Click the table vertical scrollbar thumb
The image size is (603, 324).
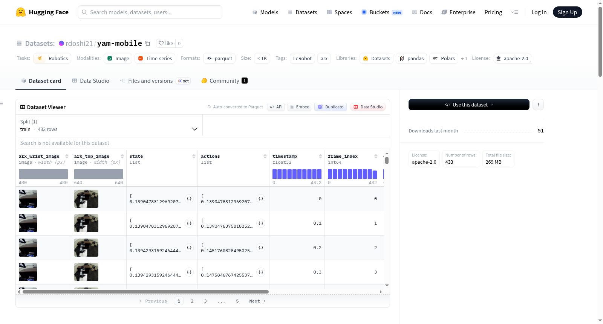click(387, 160)
